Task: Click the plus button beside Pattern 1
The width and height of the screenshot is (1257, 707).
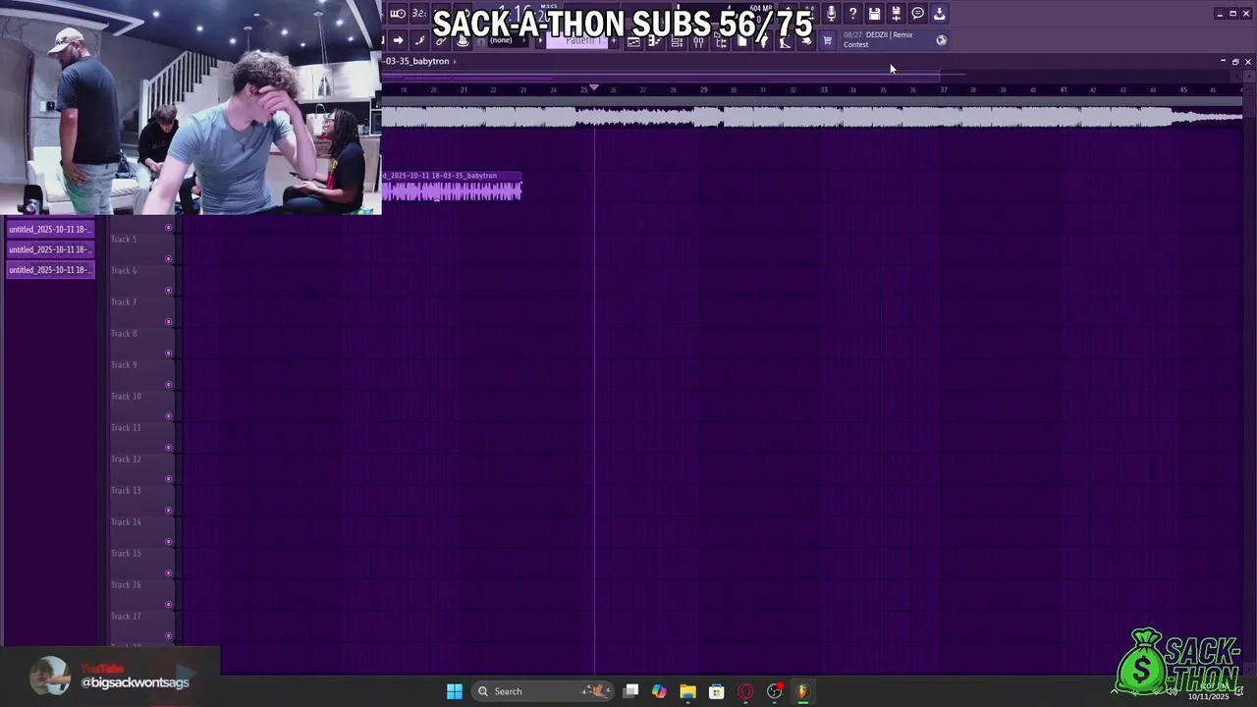Action: 613,41
